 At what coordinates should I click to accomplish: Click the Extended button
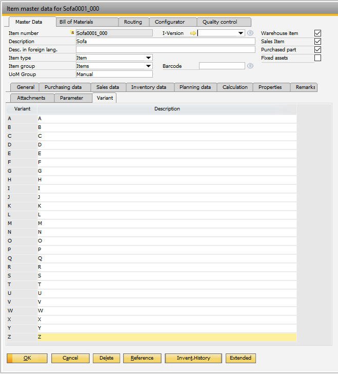pos(240,358)
